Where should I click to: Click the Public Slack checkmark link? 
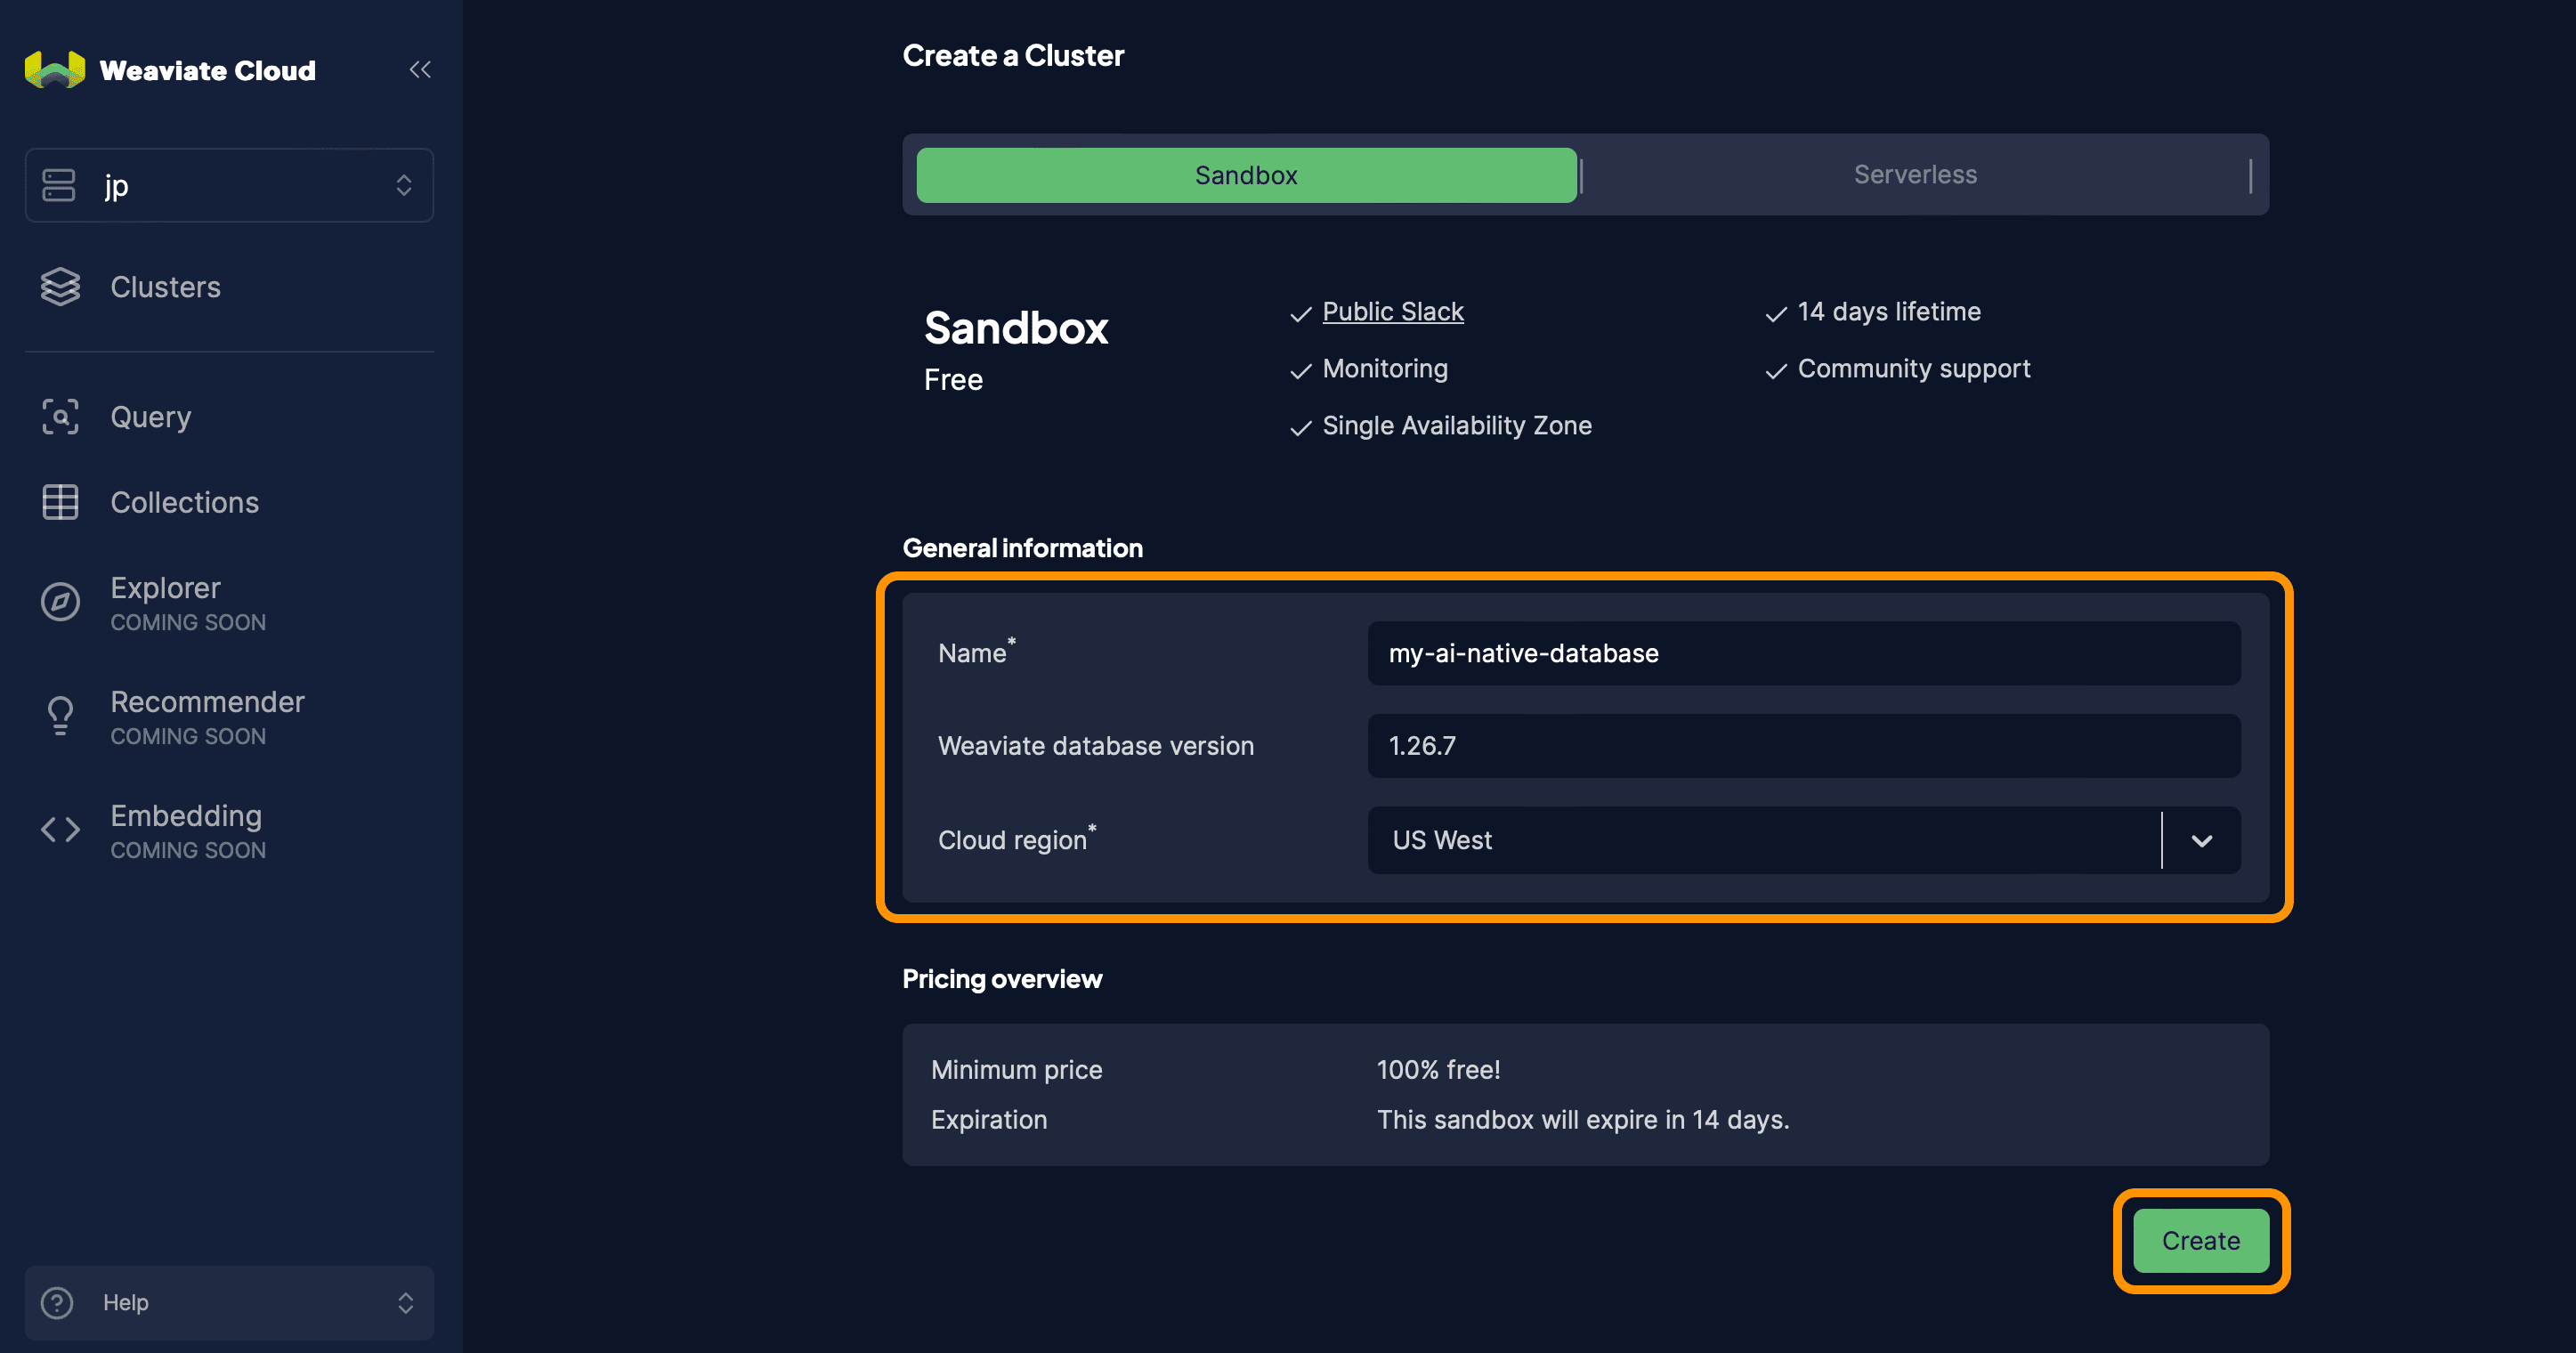pyautogui.click(x=1392, y=310)
